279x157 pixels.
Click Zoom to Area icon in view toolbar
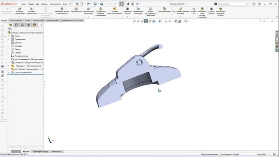coord(138,21)
